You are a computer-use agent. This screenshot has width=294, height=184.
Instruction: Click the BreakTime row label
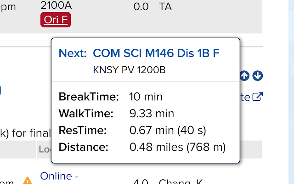pyautogui.click(x=89, y=97)
